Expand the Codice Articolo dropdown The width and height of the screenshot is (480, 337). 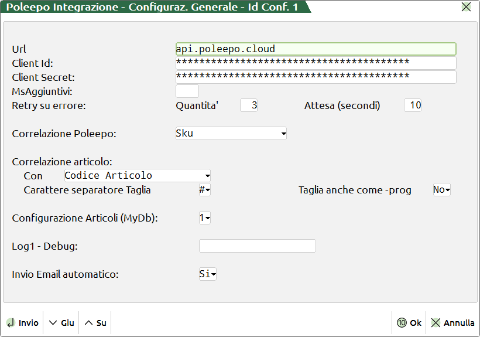coord(137,176)
